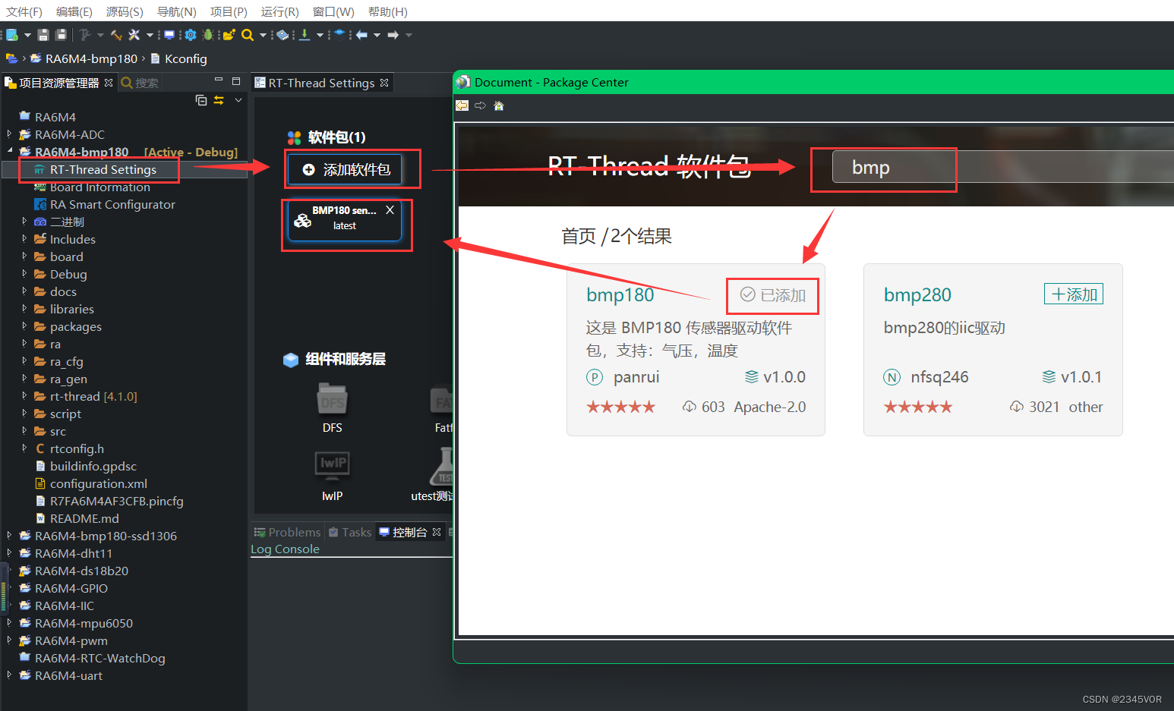Click the Home icon in Package Center
Screen dimensions: 1174x711
tap(499, 105)
